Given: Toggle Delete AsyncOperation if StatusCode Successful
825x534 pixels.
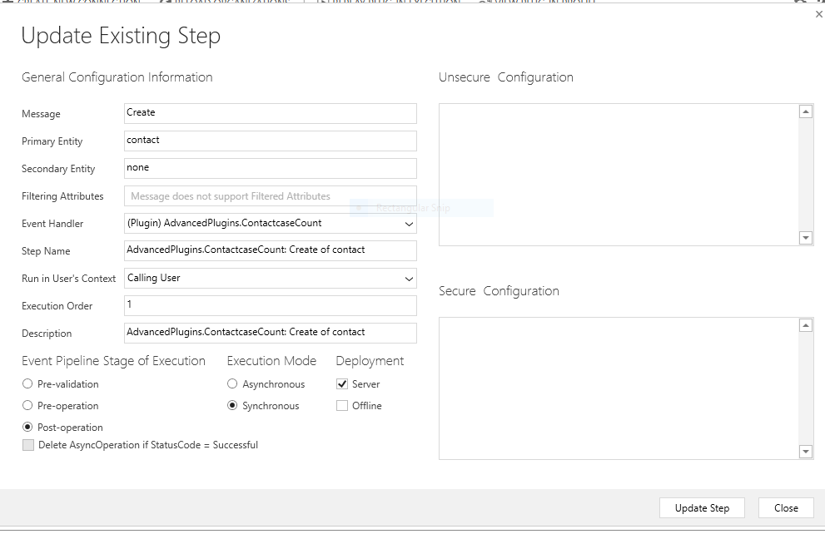Looking at the screenshot, I should [28, 445].
